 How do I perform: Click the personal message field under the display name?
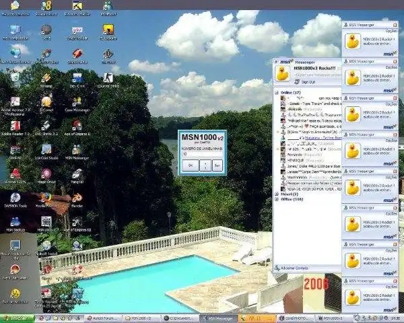click(x=318, y=75)
